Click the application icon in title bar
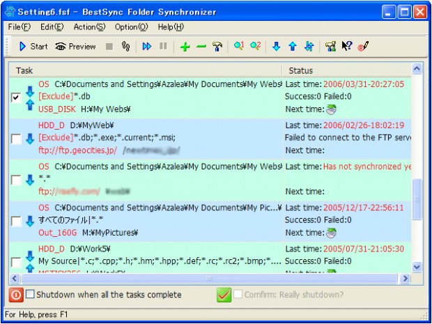This screenshot has height=324, width=432. (10, 12)
